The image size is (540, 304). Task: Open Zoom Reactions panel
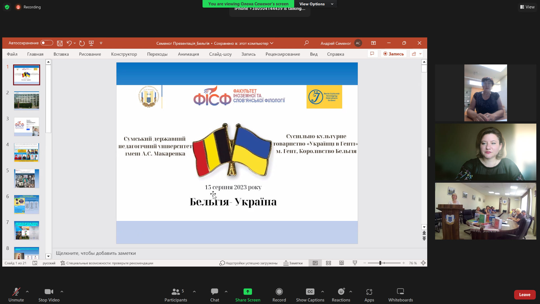[341, 294]
